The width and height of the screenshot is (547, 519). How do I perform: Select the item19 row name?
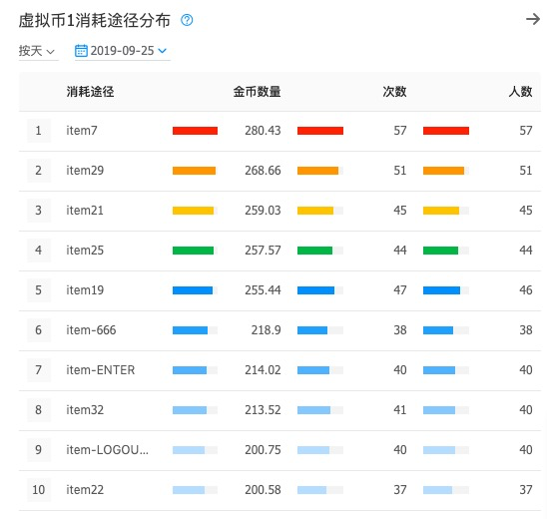point(85,290)
